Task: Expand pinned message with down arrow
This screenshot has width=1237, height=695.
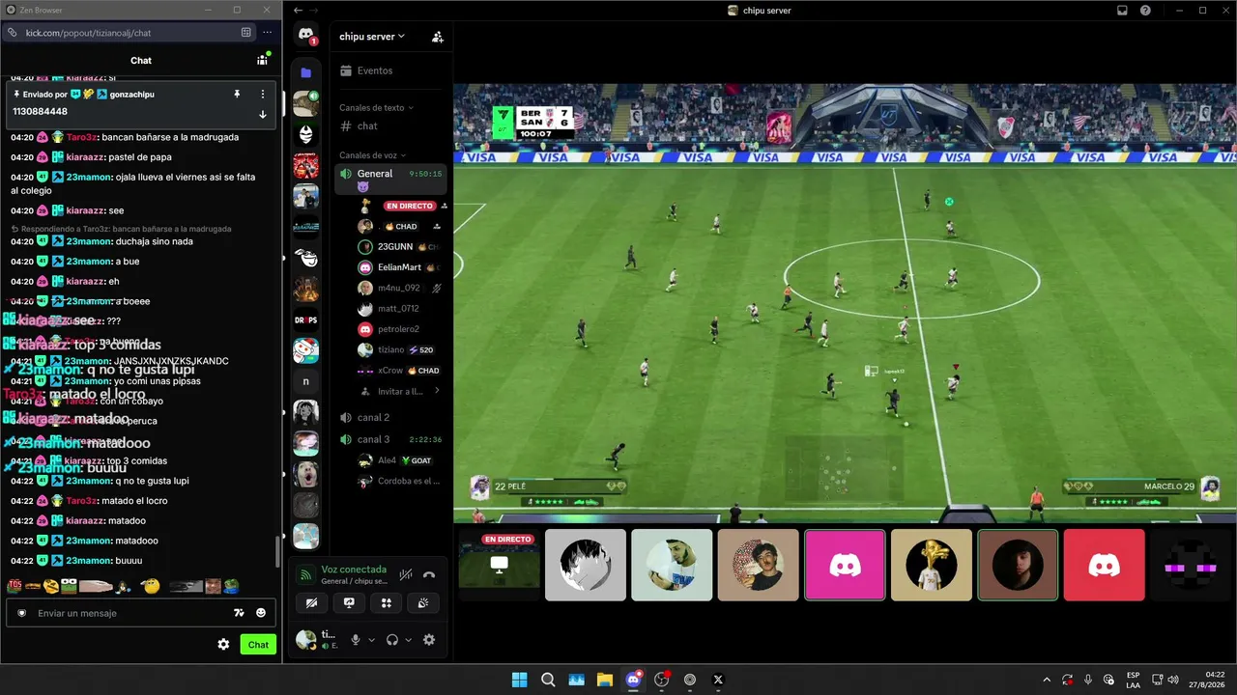Action: (262, 114)
